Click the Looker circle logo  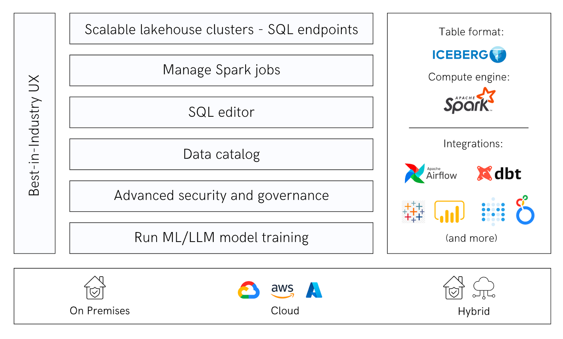pyautogui.click(x=525, y=210)
